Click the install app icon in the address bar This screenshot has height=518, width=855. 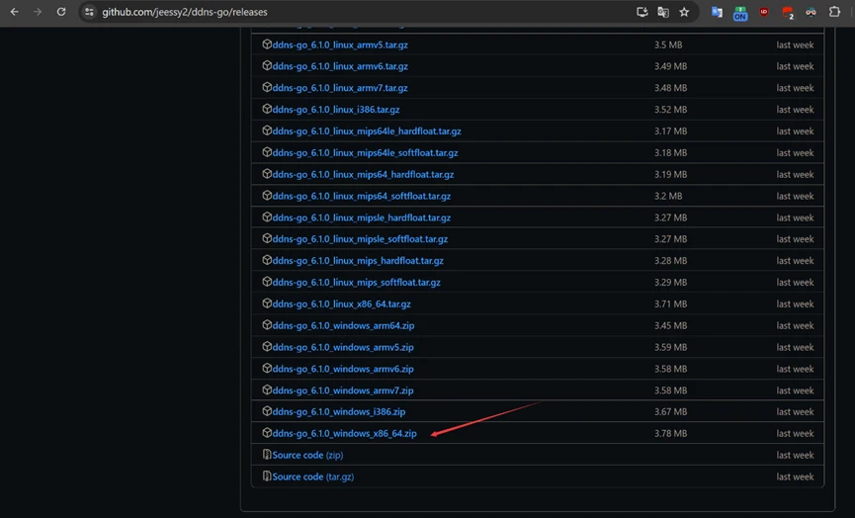pos(642,12)
